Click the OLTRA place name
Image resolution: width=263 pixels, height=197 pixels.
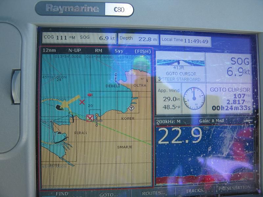coord(140,85)
